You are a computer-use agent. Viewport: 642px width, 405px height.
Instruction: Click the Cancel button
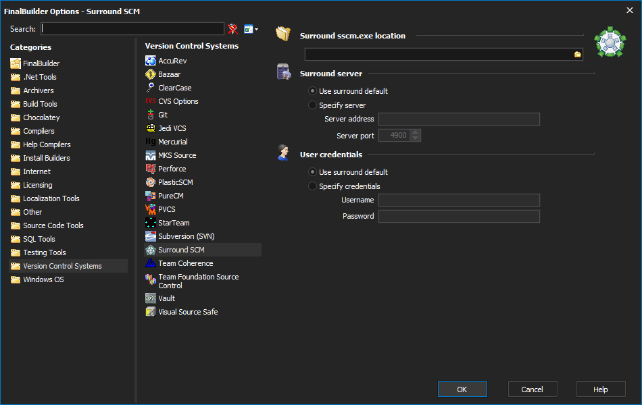[533, 389]
